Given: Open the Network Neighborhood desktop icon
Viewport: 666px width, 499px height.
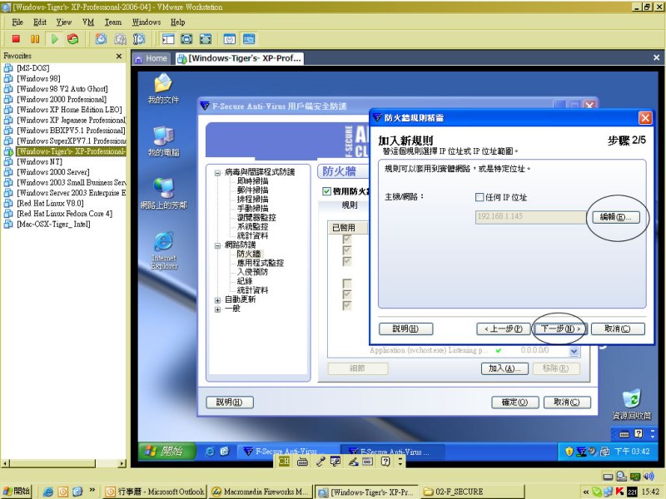Looking at the screenshot, I should tap(163, 194).
